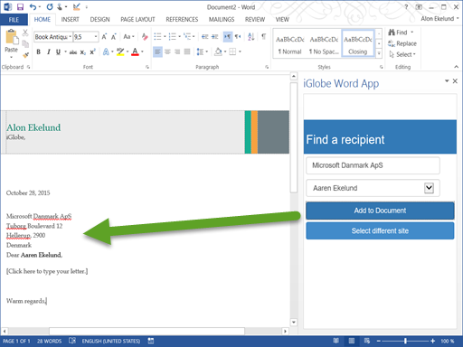Apply red font color

click(135, 52)
